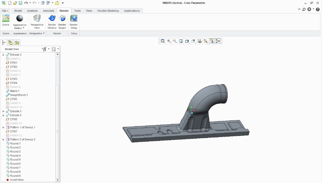Viewport: 322px width, 183px height.
Task: Switch to the Model tab
Action: coord(18,11)
